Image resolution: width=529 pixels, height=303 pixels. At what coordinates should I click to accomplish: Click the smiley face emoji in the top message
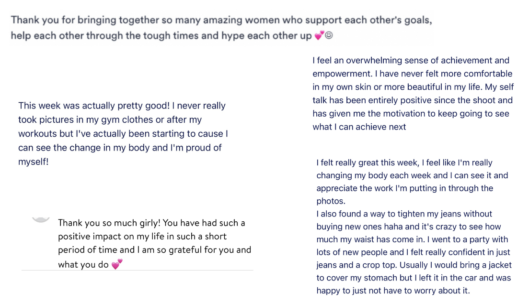tap(329, 35)
